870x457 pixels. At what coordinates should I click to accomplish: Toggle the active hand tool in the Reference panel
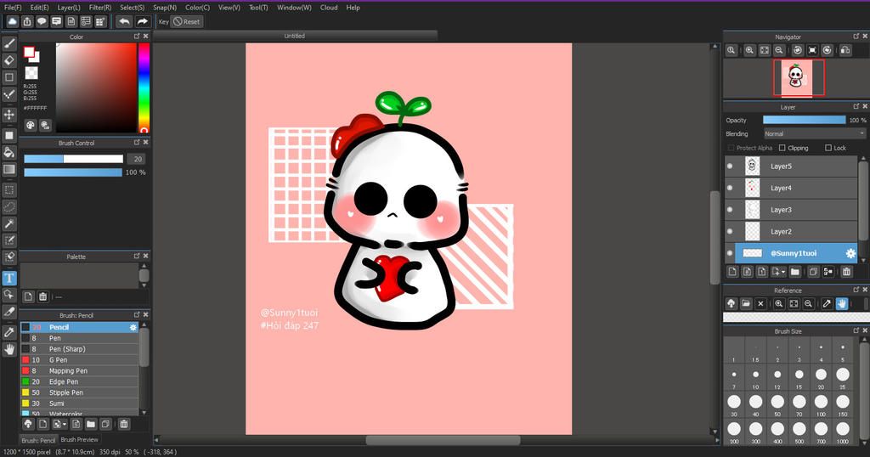coord(842,303)
